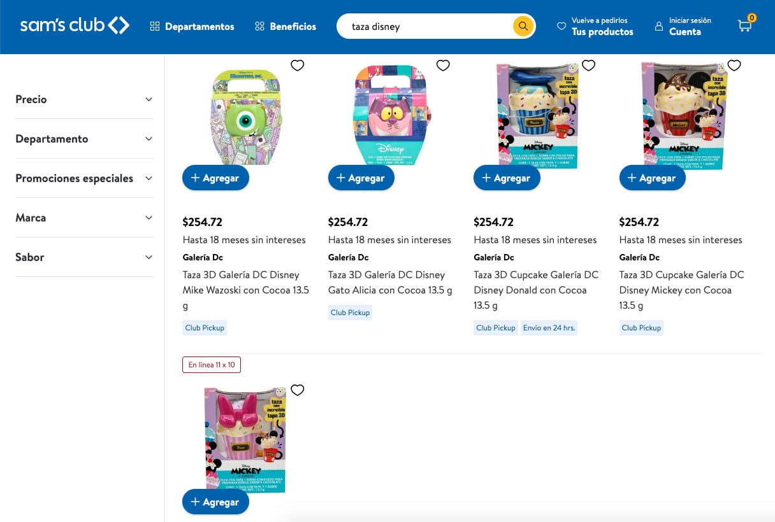Viewport: 775px width, 522px height.
Task: Toggle favorite on Donald cupcake mug
Action: (x=588, y=65)
